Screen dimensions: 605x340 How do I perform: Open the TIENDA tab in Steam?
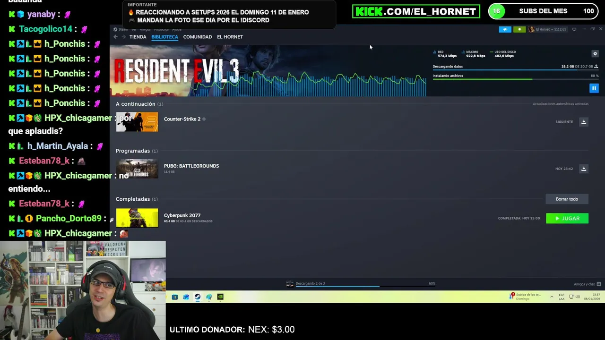pos(138,37)
